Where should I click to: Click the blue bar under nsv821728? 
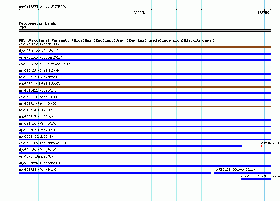coord(115,173)
